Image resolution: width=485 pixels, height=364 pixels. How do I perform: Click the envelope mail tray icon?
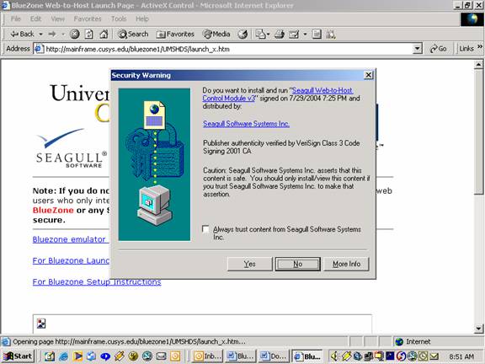(x=434, y=356)
